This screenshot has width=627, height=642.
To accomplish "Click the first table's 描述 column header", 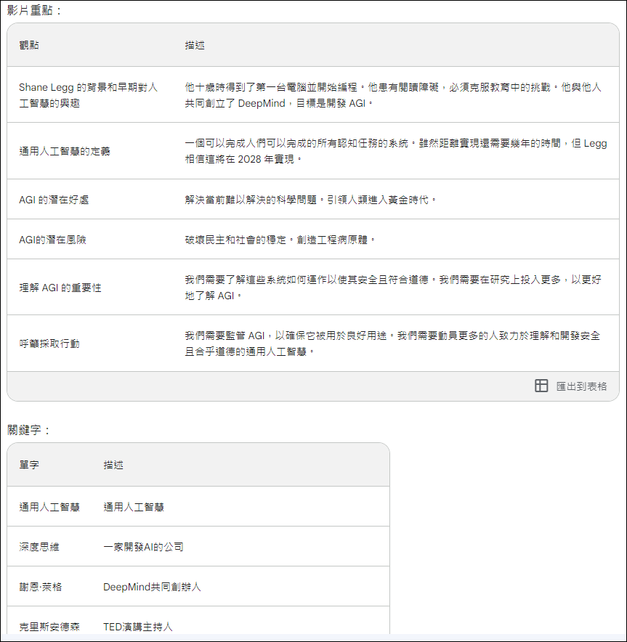I will click(x=195, y=45).
